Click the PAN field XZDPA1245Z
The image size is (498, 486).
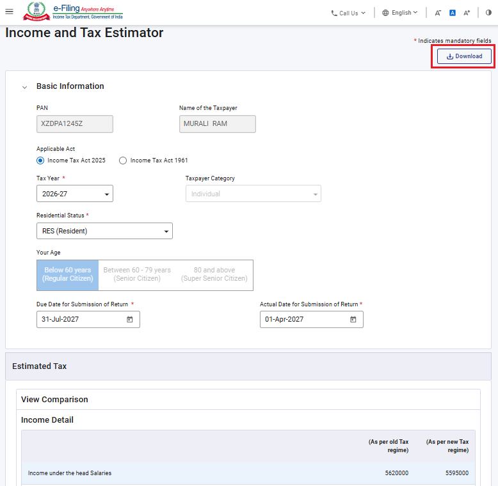(75, 123)
